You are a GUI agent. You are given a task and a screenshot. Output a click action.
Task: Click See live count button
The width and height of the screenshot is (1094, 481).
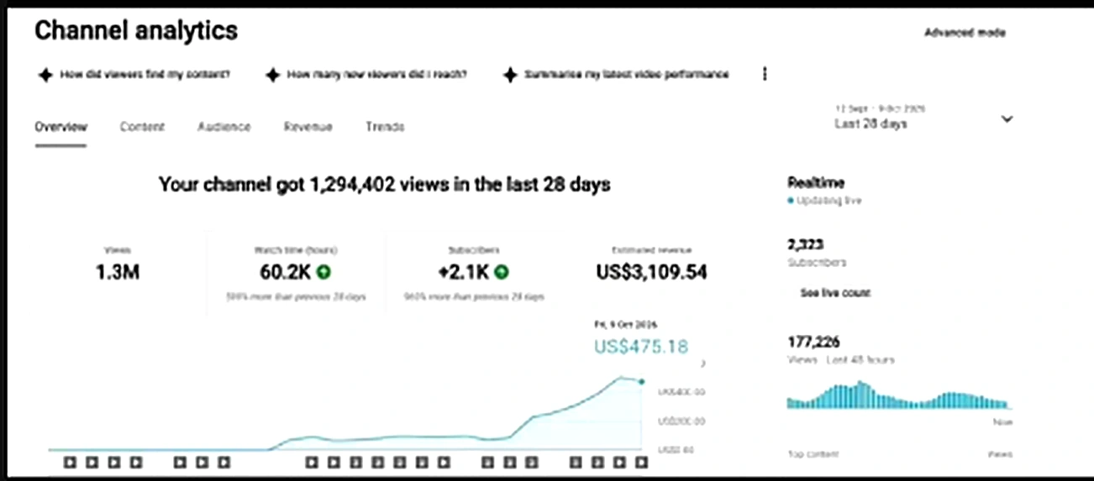tap(835, 293)
